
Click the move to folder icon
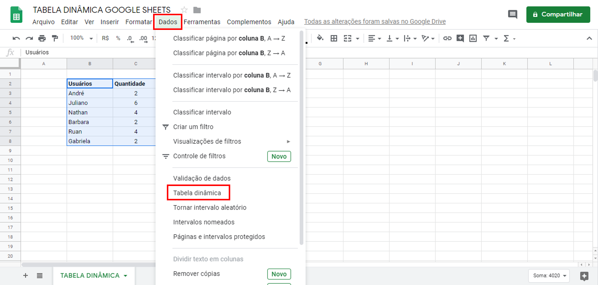(x=197, y=10)
